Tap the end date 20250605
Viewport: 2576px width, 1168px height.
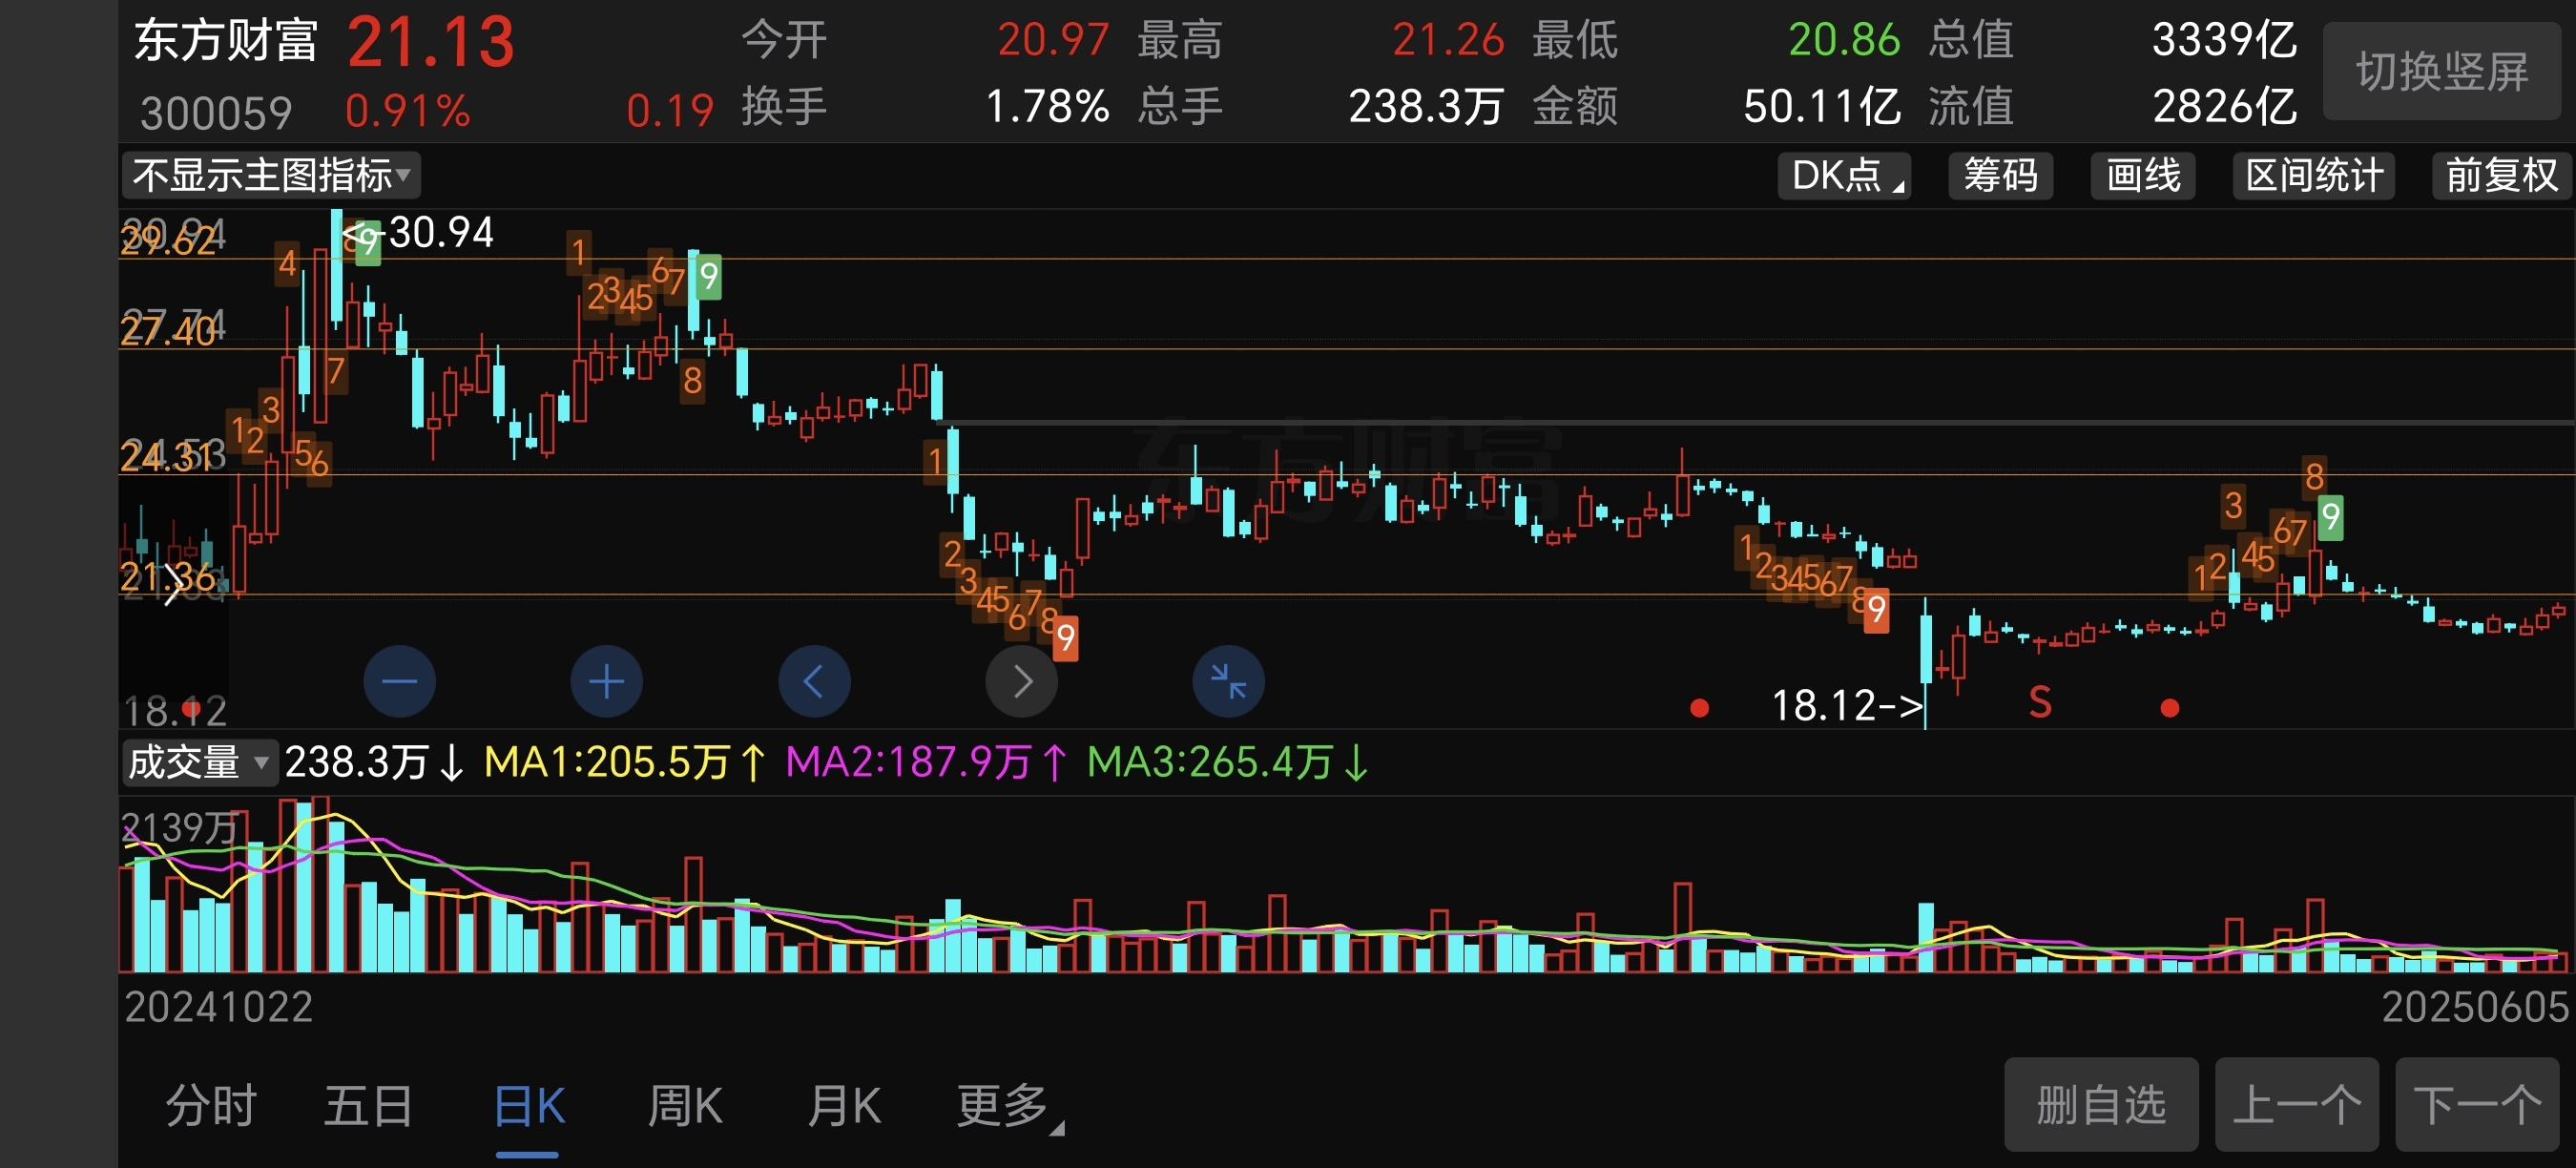coord(2475,1007)
